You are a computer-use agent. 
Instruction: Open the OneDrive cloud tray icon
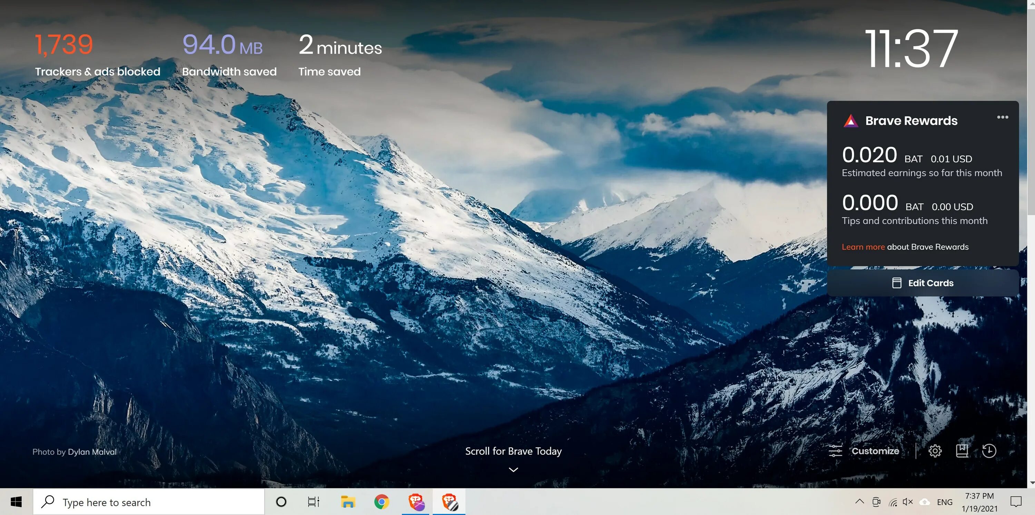pyautogui.click(x=925, y=502)
